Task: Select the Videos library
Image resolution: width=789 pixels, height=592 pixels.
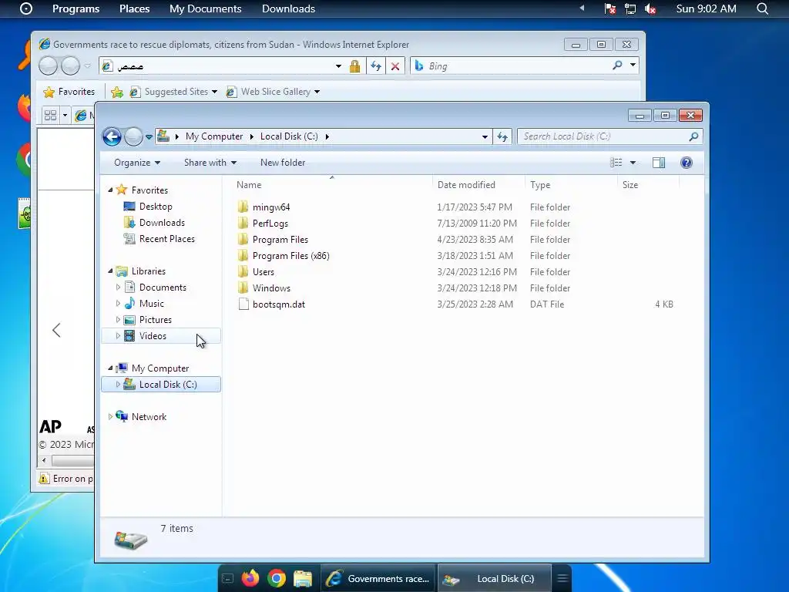Action: 153,336
